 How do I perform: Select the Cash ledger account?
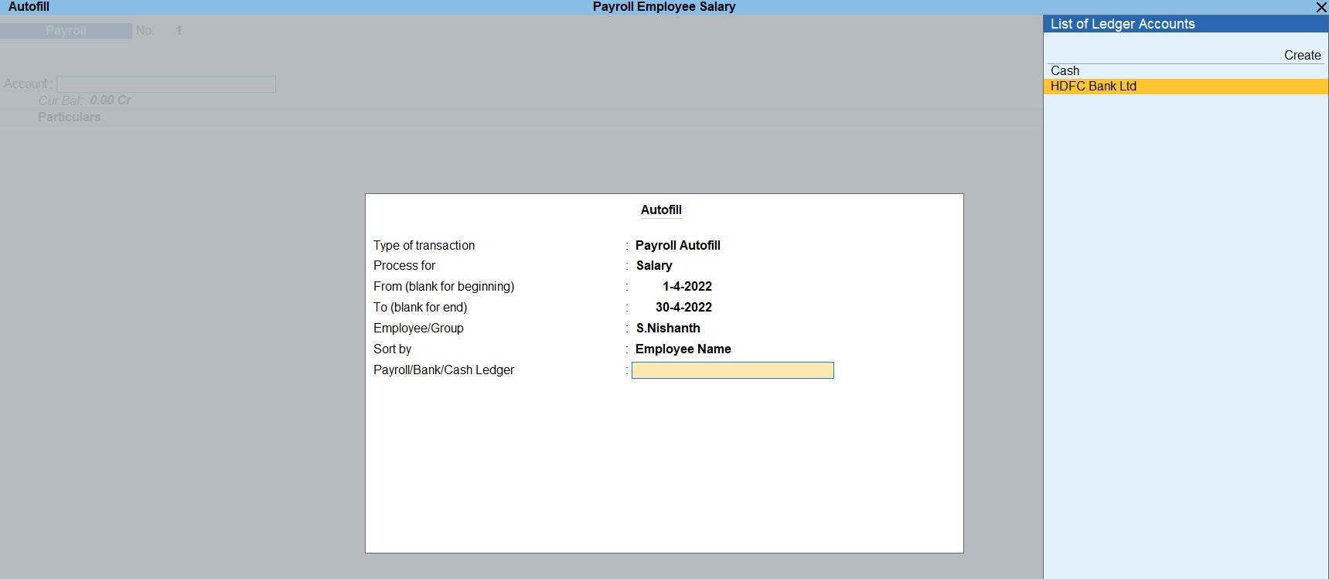point(1065,71)
